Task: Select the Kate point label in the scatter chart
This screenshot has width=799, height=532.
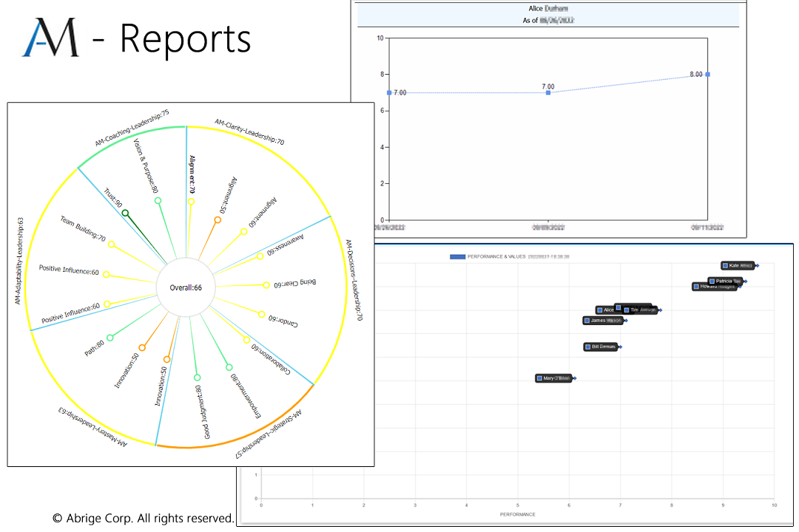Action: coord(738,265)
